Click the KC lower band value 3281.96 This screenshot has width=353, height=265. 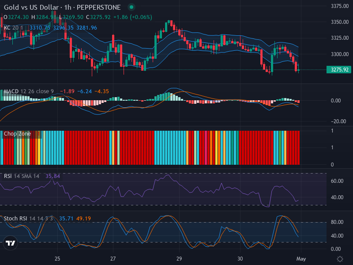pyautogui.click(x=86, y=28)
